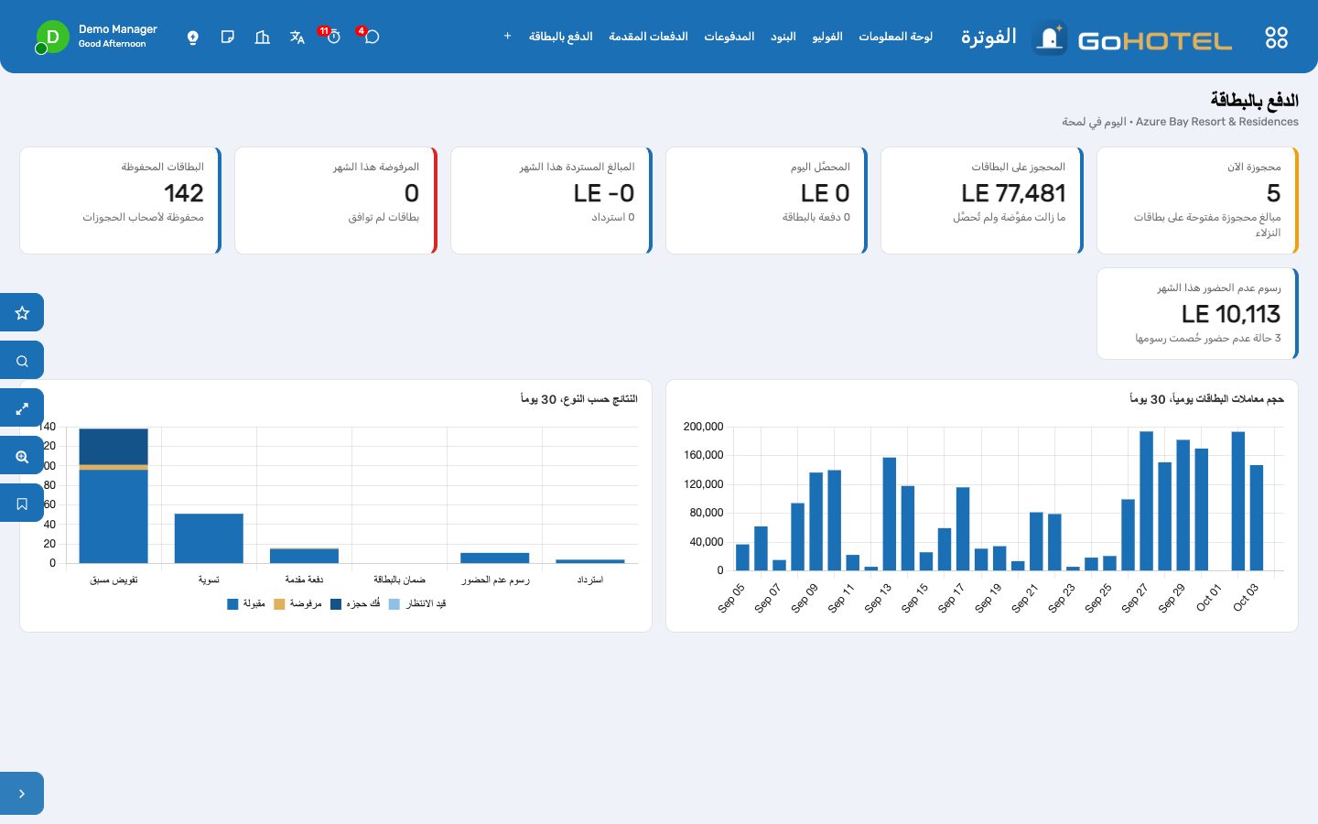
Task: Open the الدفعات المقدمة tab
Action: click(648, 37)
